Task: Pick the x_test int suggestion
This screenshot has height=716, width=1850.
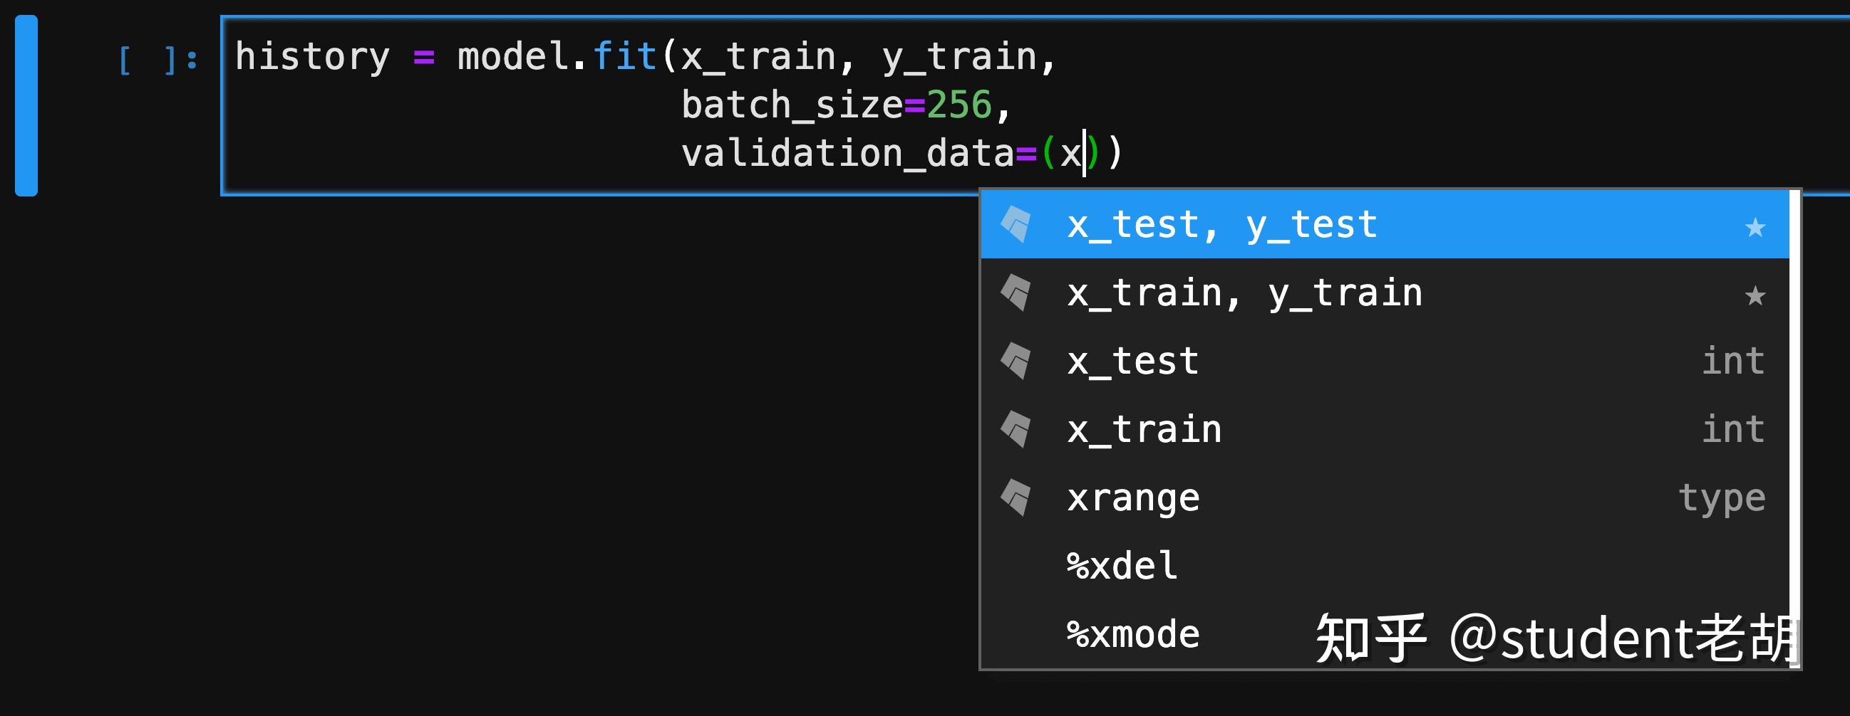Action: [x=1385, y=361]
